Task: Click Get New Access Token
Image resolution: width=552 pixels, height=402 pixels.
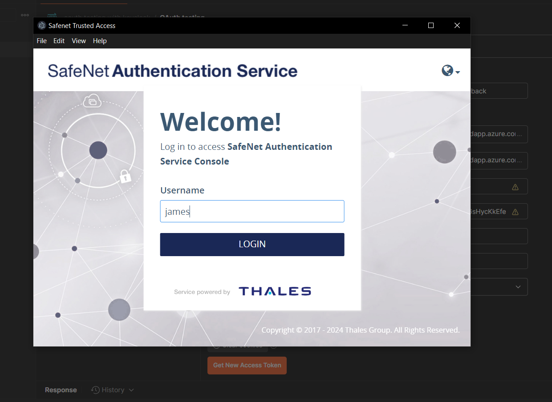Action: tap(247, 365)
